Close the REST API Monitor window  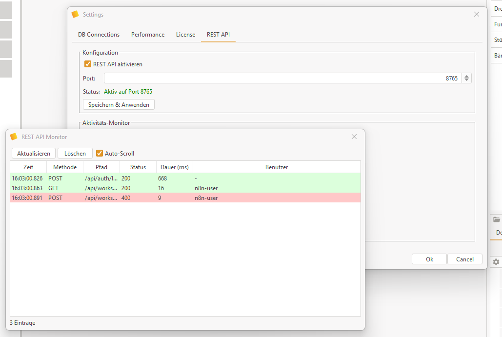click(354, 137)
